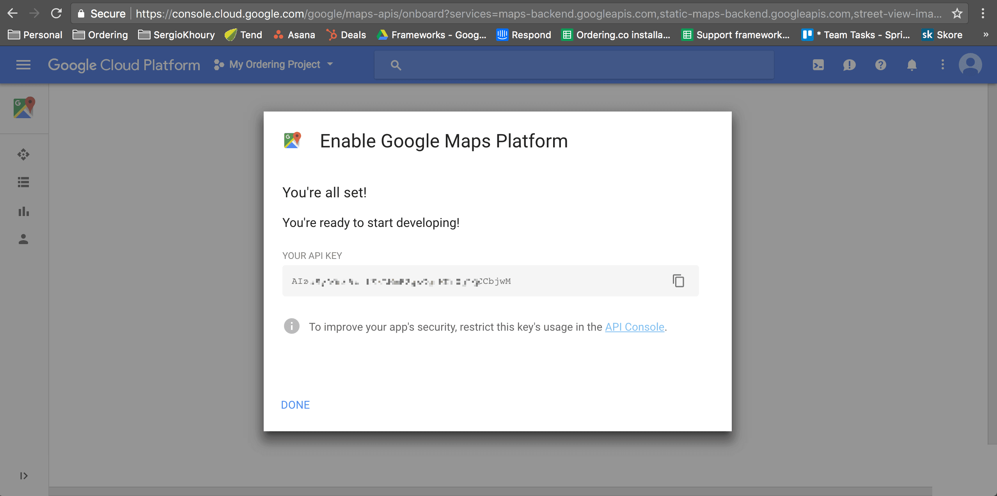Click the support person sidebar icon
This screenshot has width=997, height=496.
point(23,239)
